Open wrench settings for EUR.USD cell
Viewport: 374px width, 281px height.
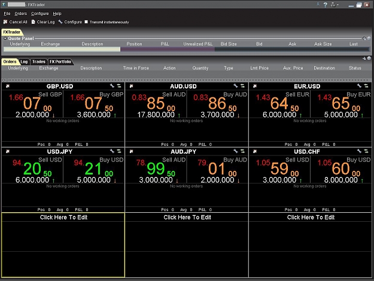tap(359, 86)
